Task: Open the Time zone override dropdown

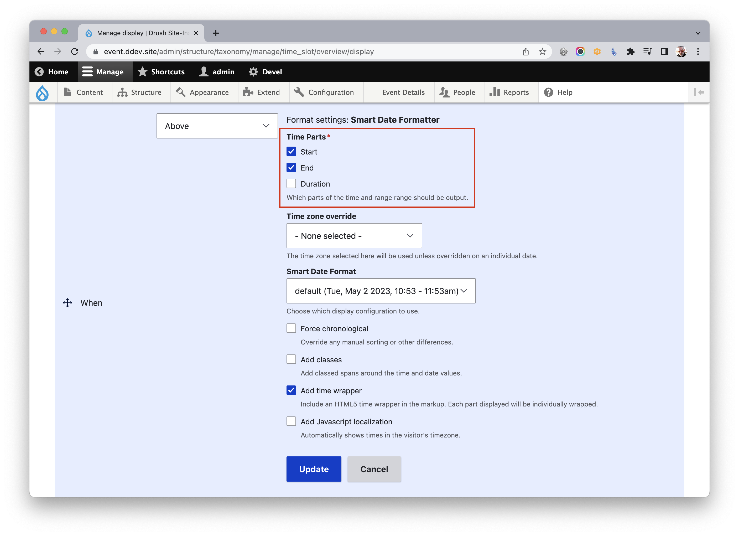Action: coord(354,235)
